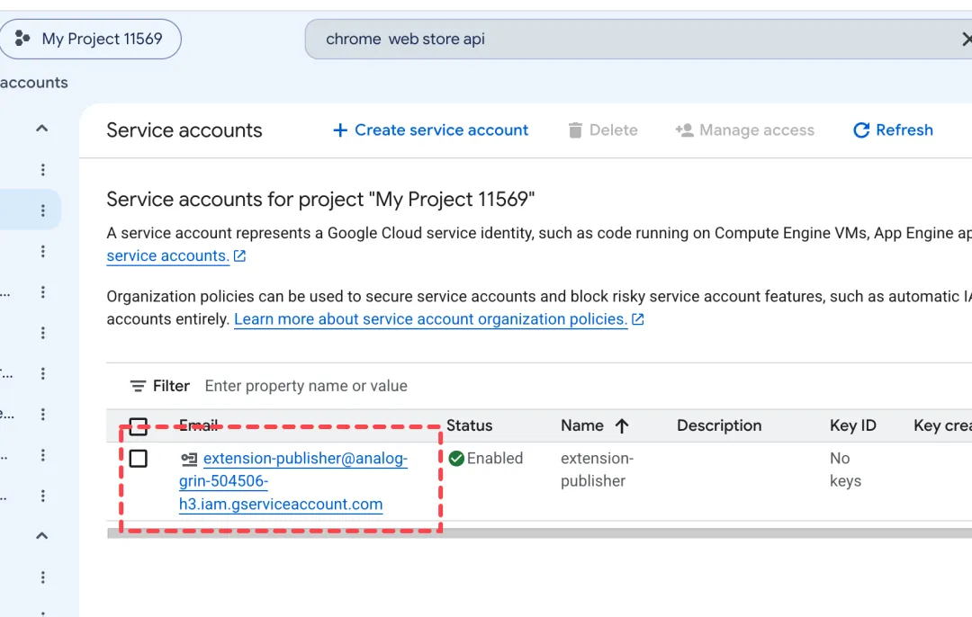Viewport: 972px width, 617px height.
Task: Open three-dot menu of highlighted sidebar row
Action: [x=43, y=210]
